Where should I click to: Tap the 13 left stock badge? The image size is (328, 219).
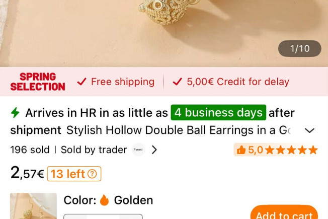(x=74, y=174)
